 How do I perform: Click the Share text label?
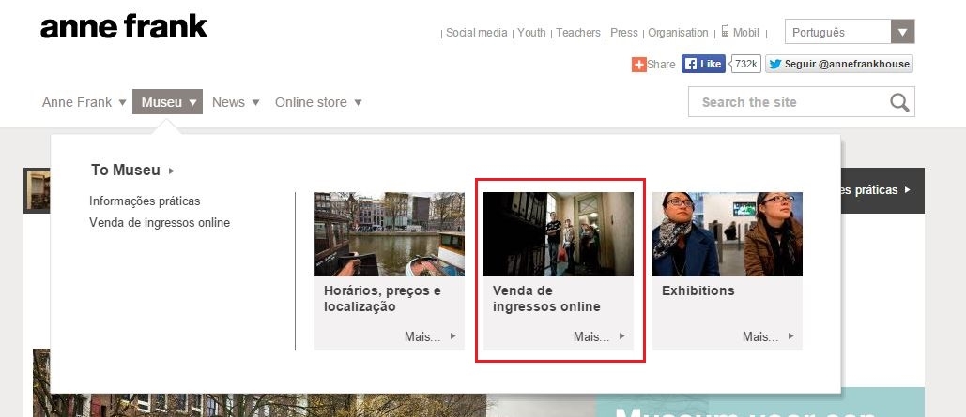[x=661, y=64]
